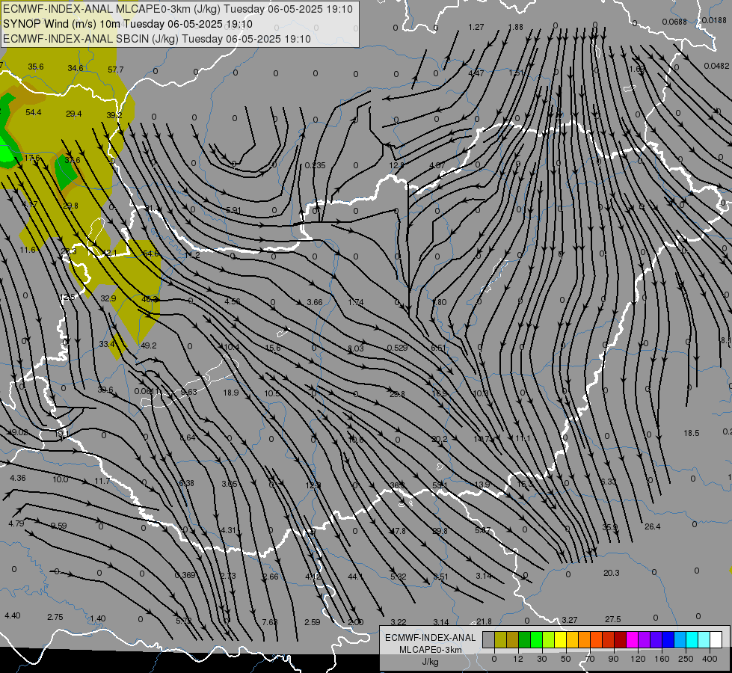Click the map value 7.68

click(270, 622)
